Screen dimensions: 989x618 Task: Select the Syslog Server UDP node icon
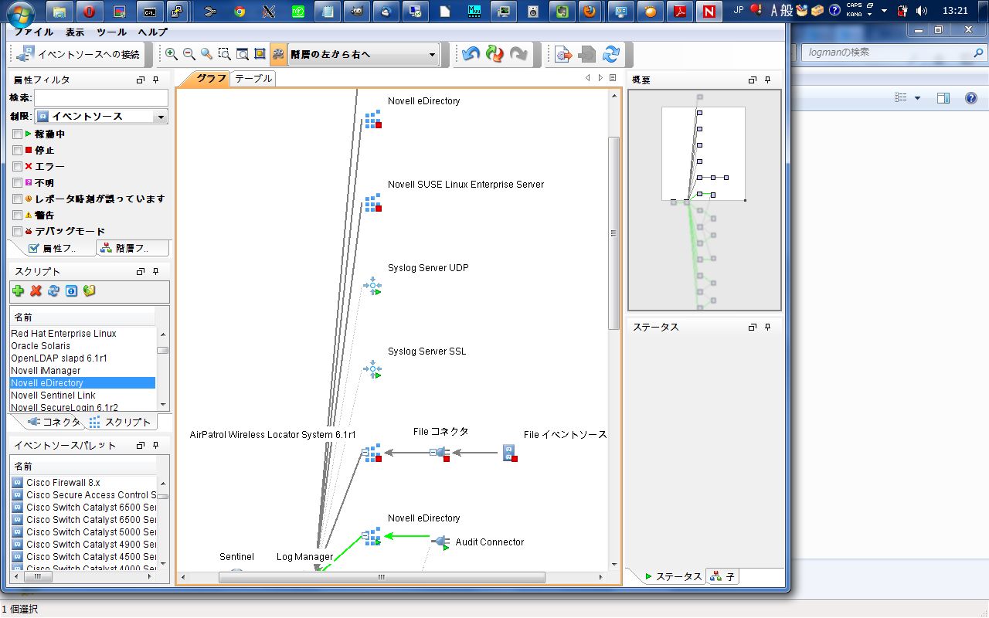pos(373,287)
